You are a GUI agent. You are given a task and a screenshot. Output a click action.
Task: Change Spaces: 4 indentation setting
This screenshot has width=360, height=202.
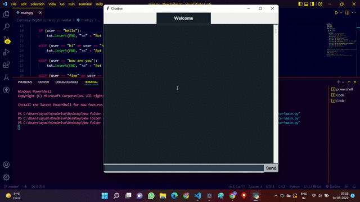click(255, 187)
